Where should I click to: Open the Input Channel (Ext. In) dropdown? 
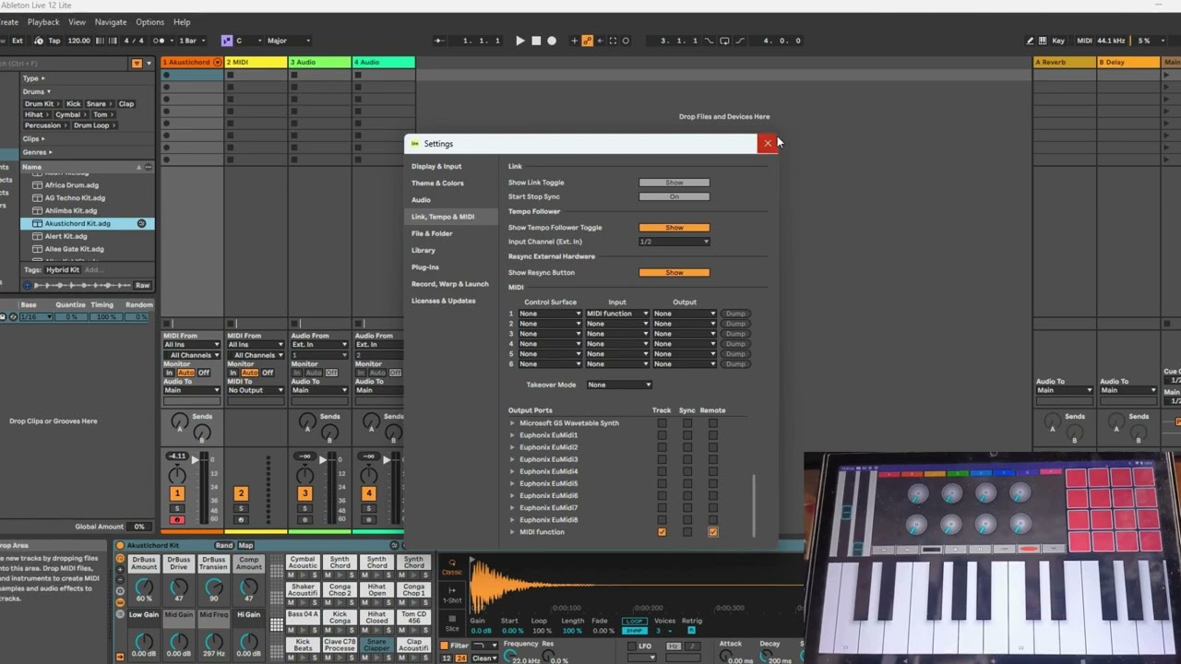[674, 242]
